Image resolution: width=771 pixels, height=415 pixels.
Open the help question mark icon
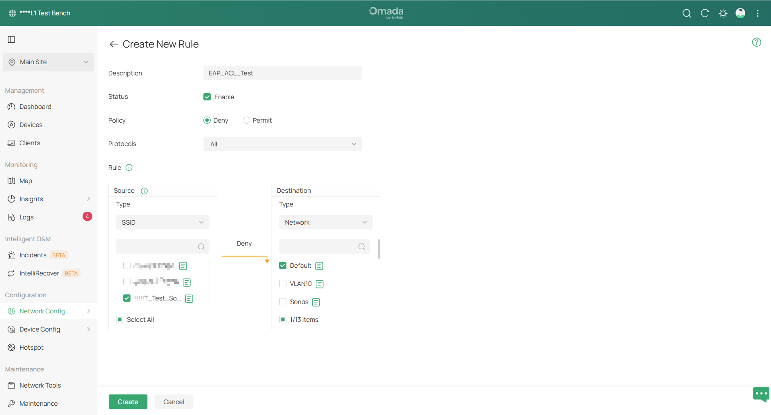(x=756, y=42)
